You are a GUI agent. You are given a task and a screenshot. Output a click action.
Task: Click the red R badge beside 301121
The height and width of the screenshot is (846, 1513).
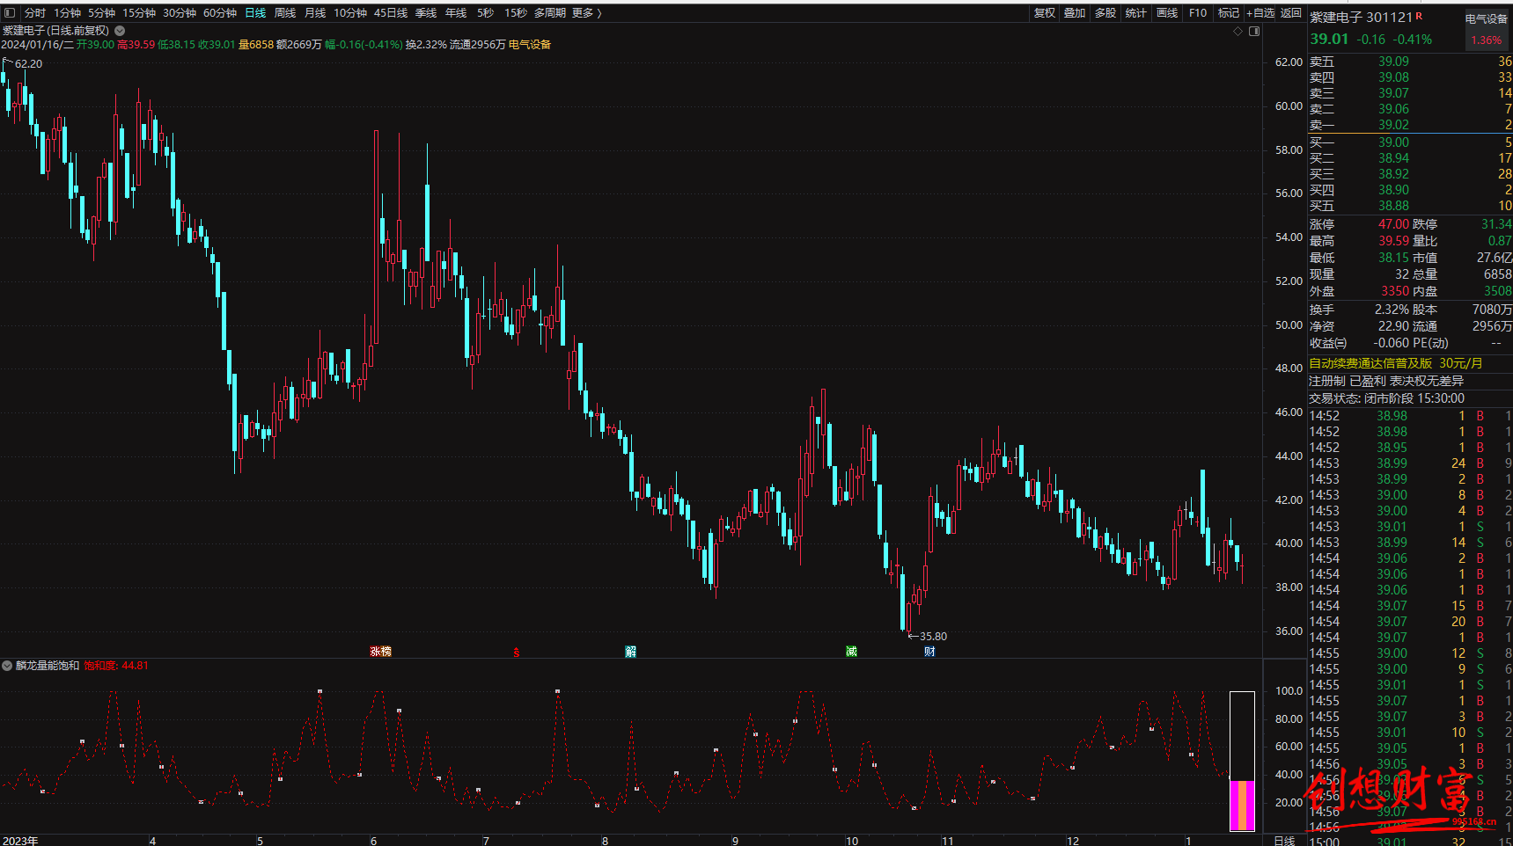[1419, 17]
